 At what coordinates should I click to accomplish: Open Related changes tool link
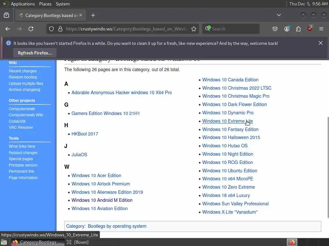[23, 153]
